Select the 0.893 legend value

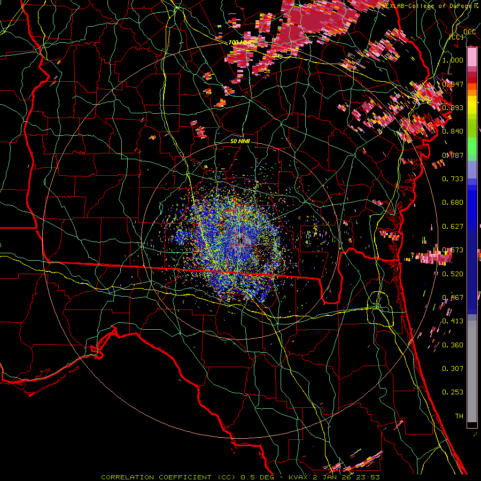pyautogui.click(x=453, y=107)
